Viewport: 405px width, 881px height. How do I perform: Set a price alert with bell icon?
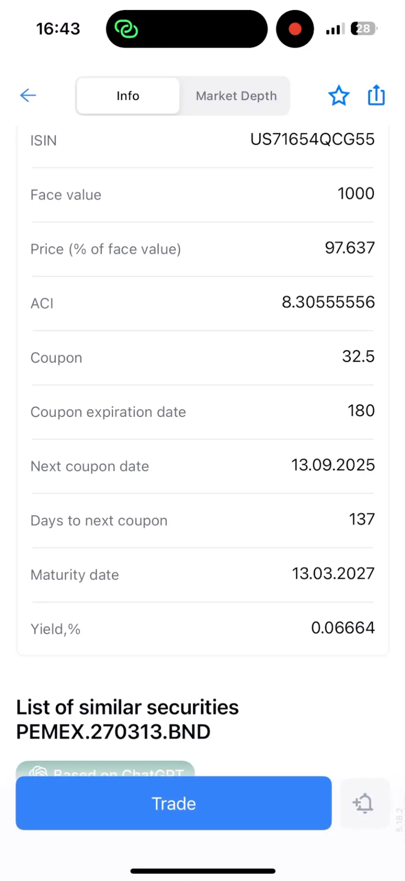tap(364, 803)
